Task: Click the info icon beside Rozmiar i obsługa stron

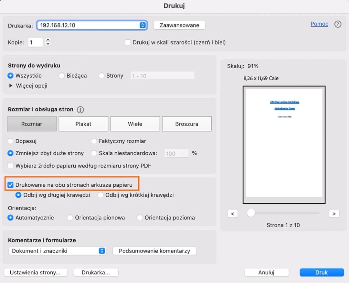Action: (80, 110)
